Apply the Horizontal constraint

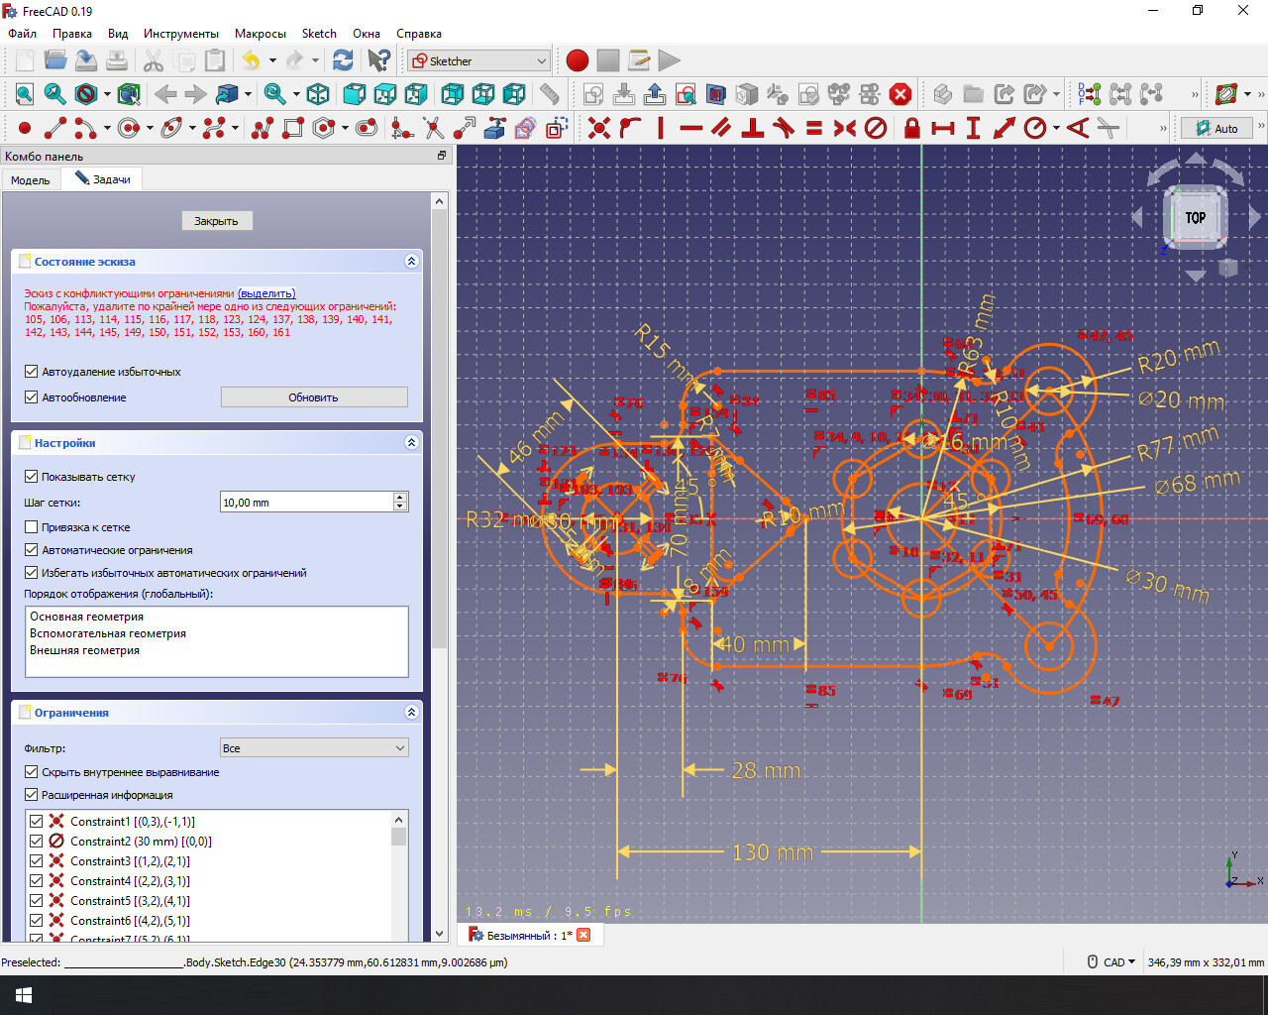(691, 128)
